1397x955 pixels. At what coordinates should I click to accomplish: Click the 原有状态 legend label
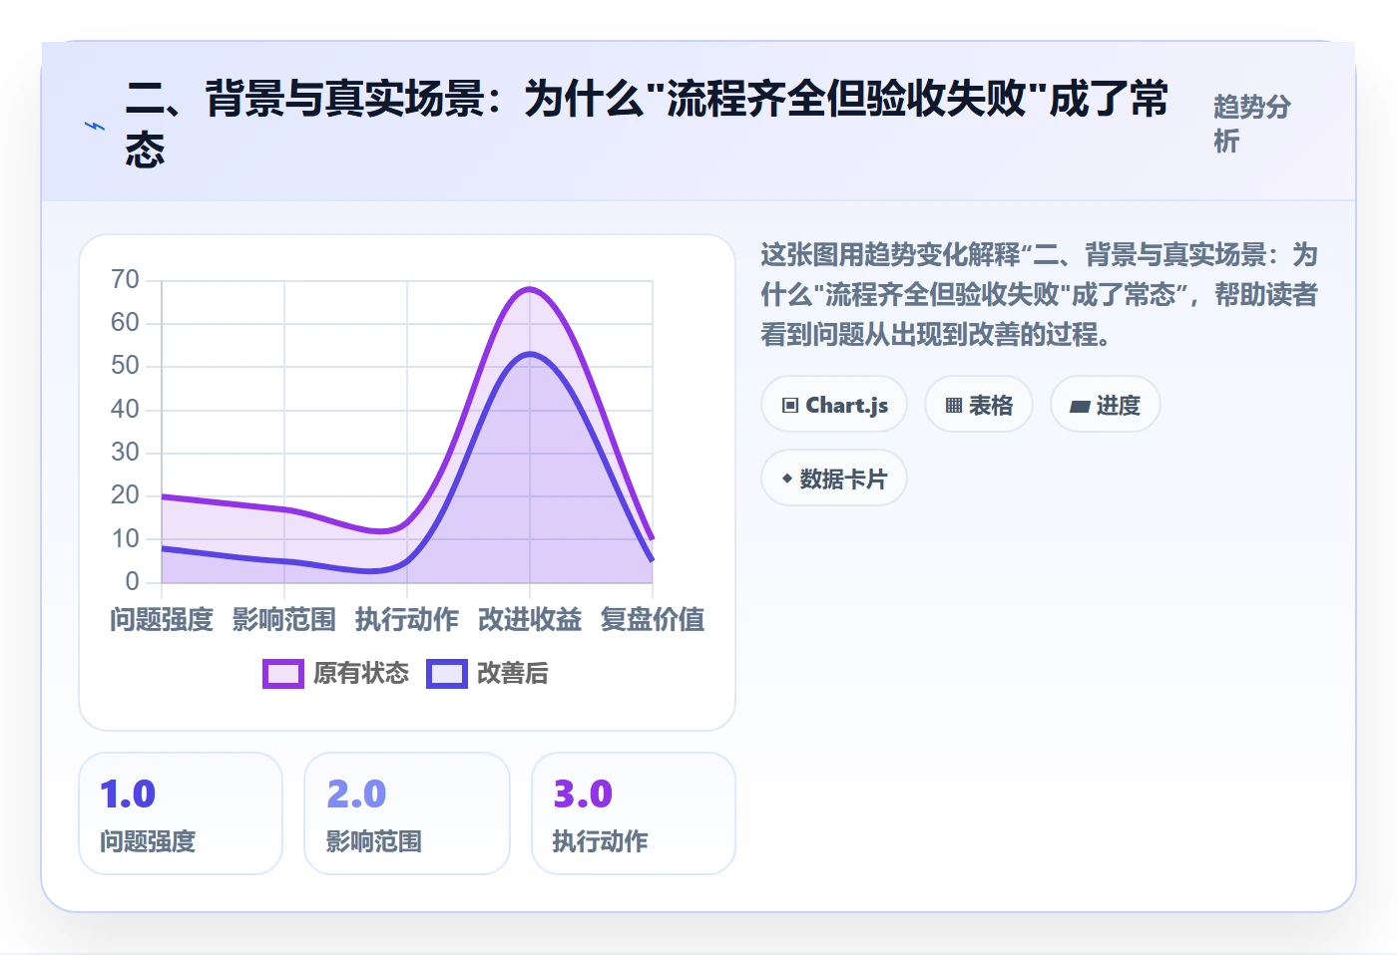coord(361,674)
